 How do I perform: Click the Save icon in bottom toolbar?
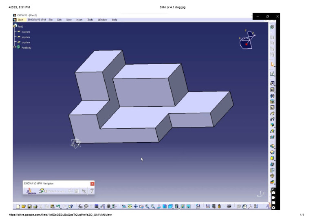tap(29, 206)
